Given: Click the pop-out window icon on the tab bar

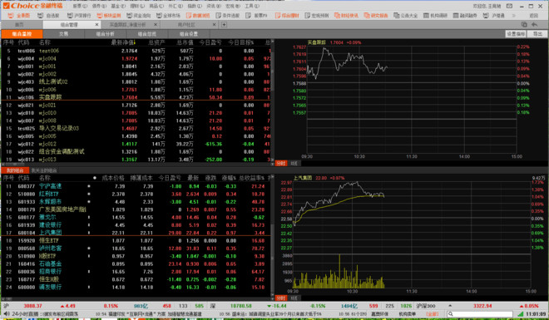Looking at the screenshot, I should (x=524, y=24).
